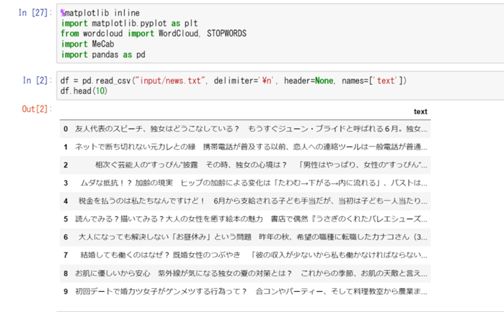Click index number 7 in dataframe
This screenshot has width=504, height=312.
66,255
